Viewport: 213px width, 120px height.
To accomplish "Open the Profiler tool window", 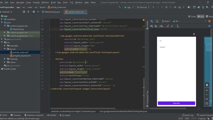I will point(52,115).
